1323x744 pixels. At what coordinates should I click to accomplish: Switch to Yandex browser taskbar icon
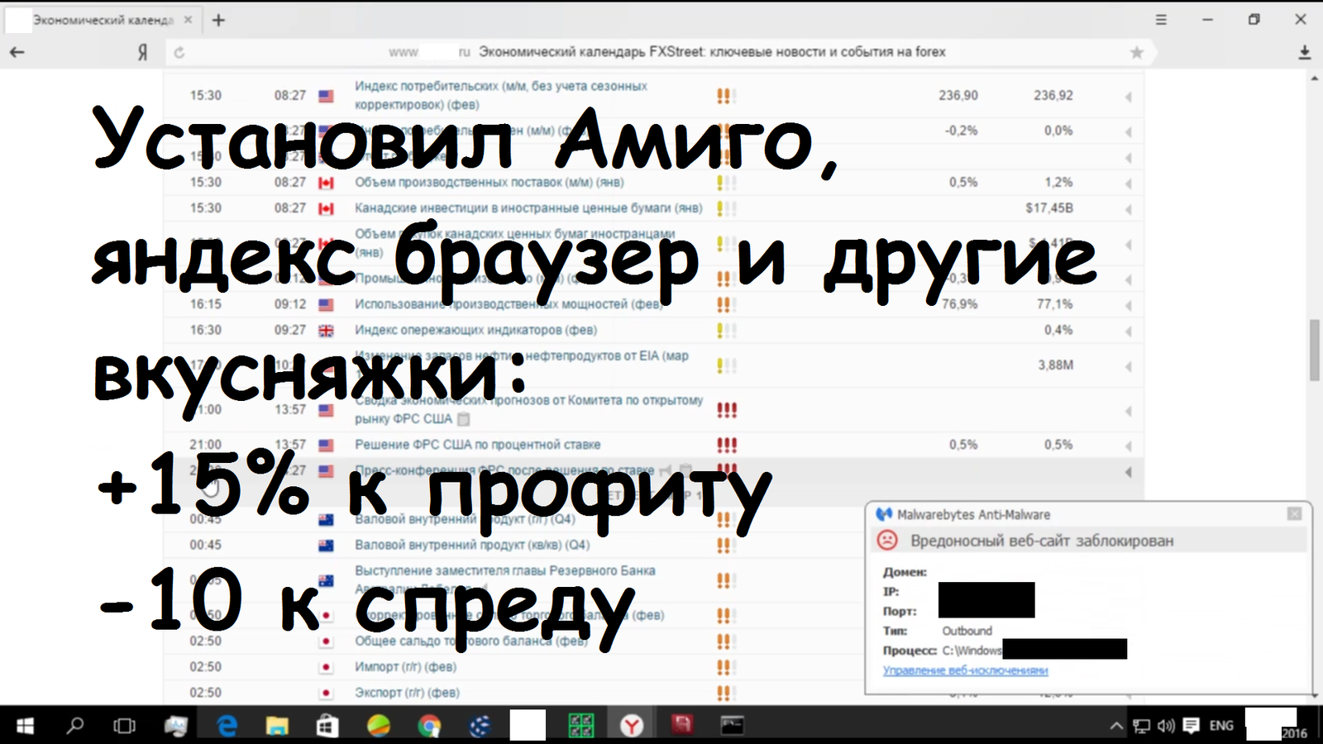pyautogui.click(x=632, y=726)
